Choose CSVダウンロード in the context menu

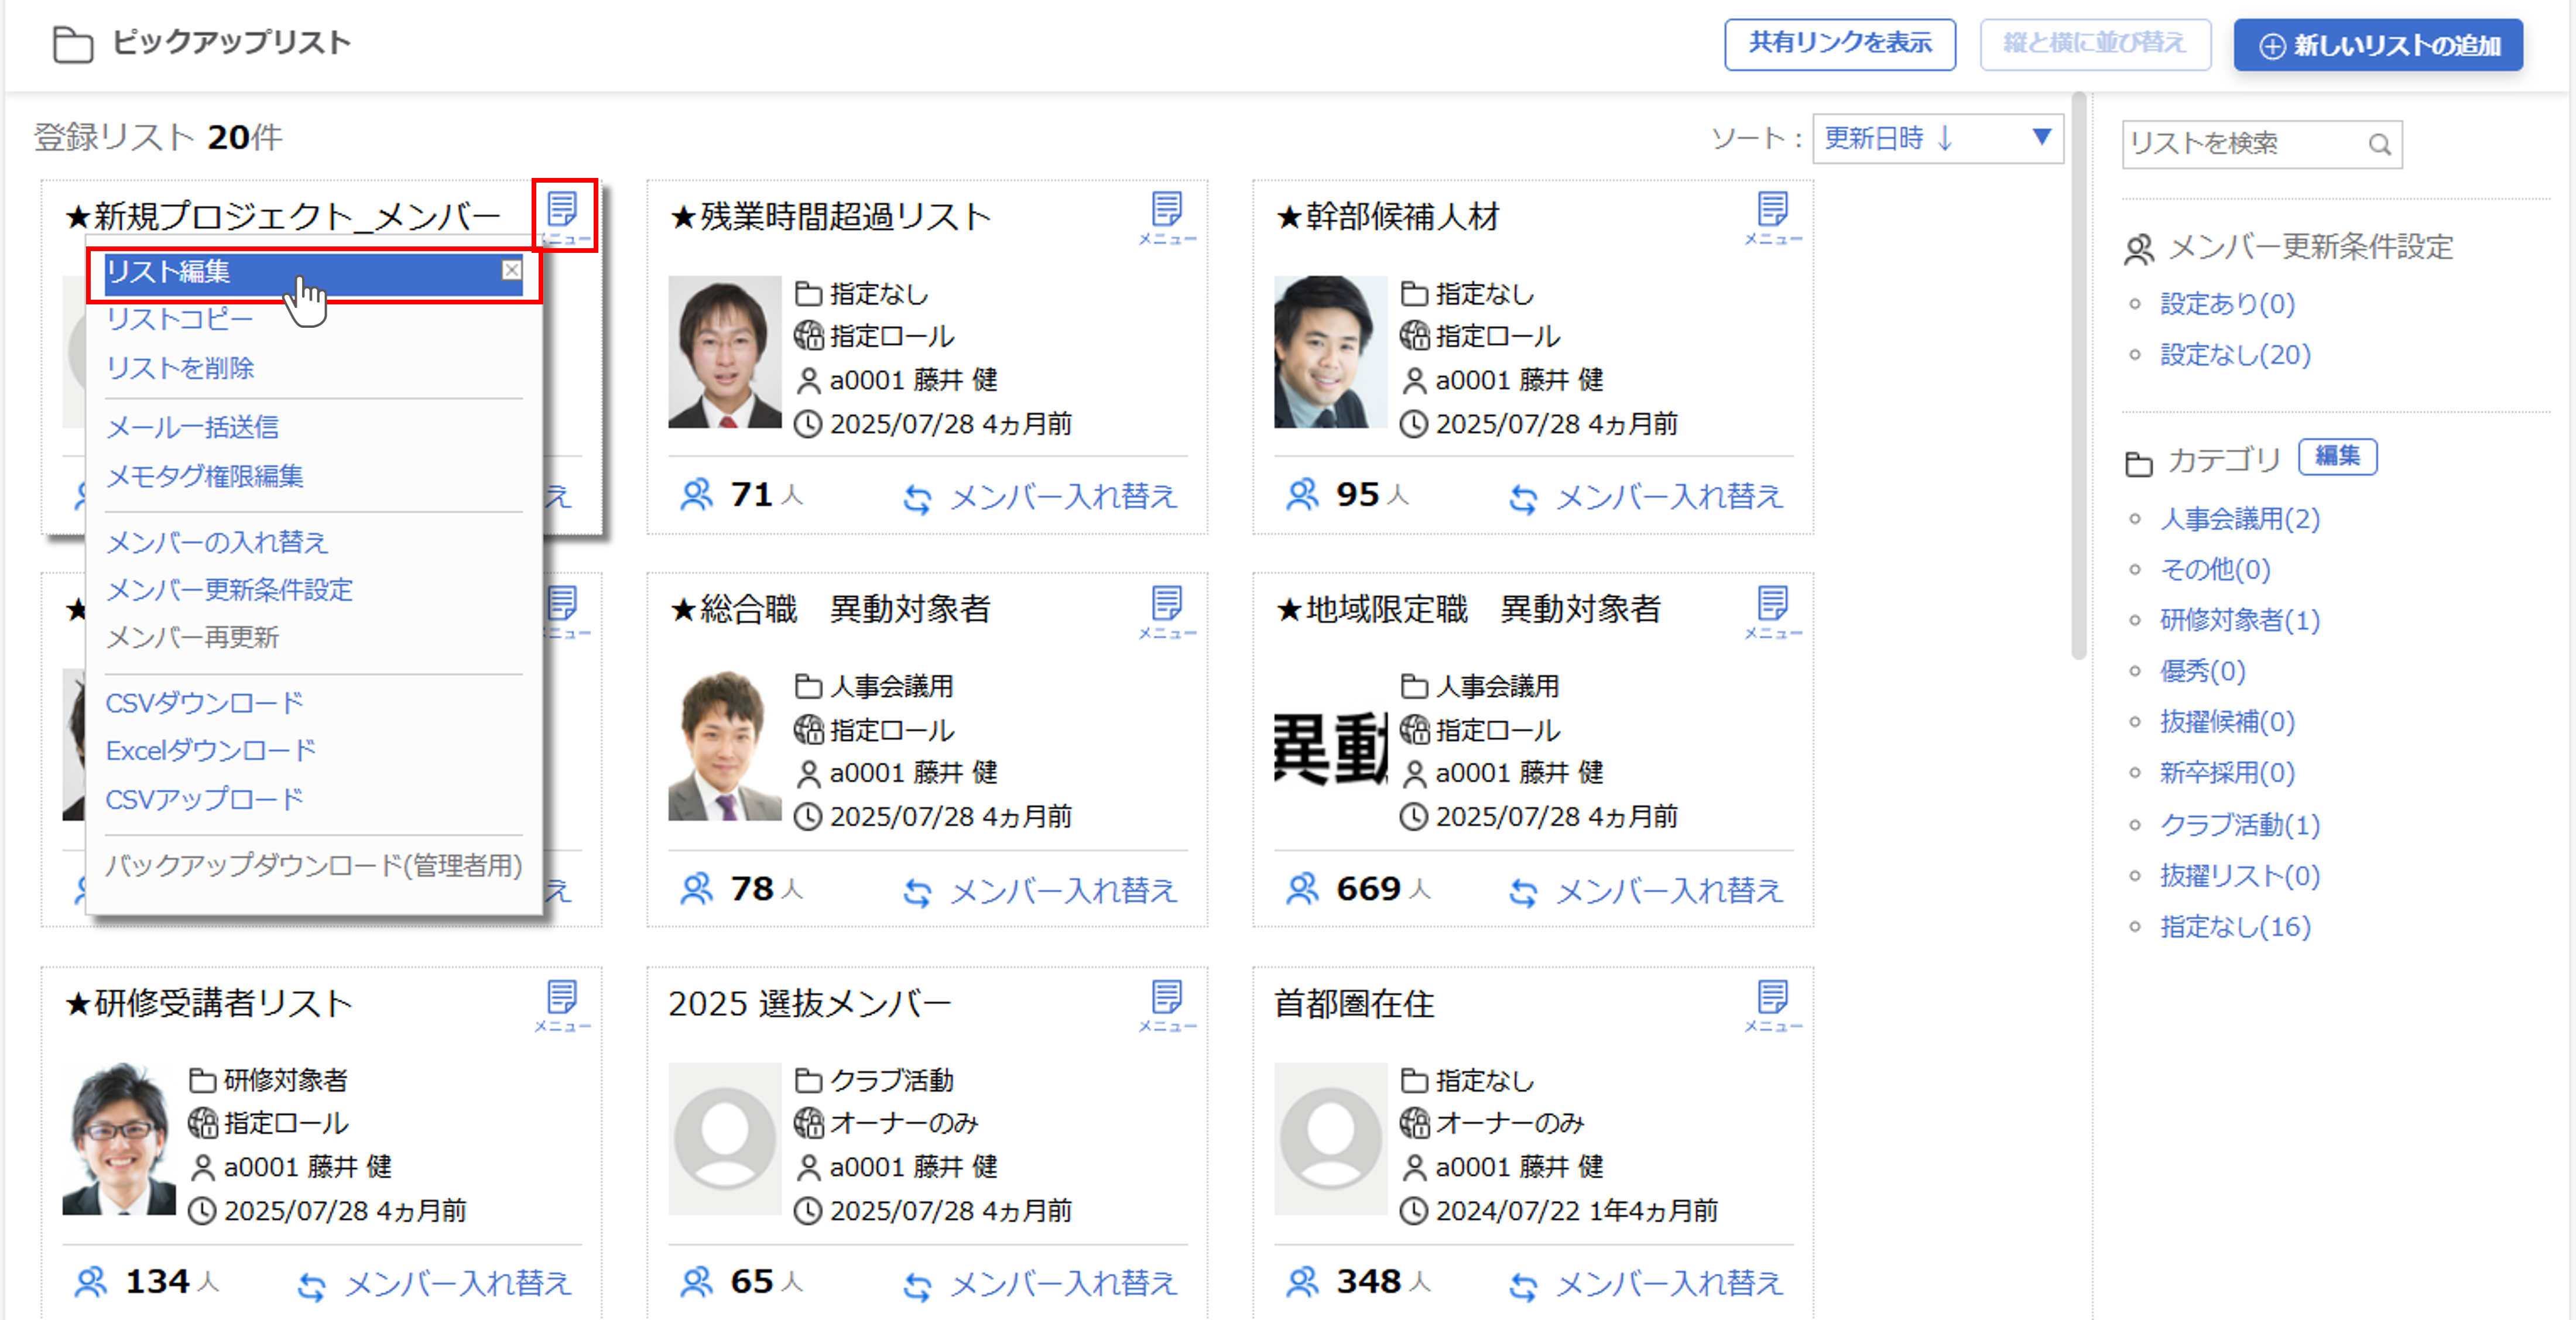204,703
